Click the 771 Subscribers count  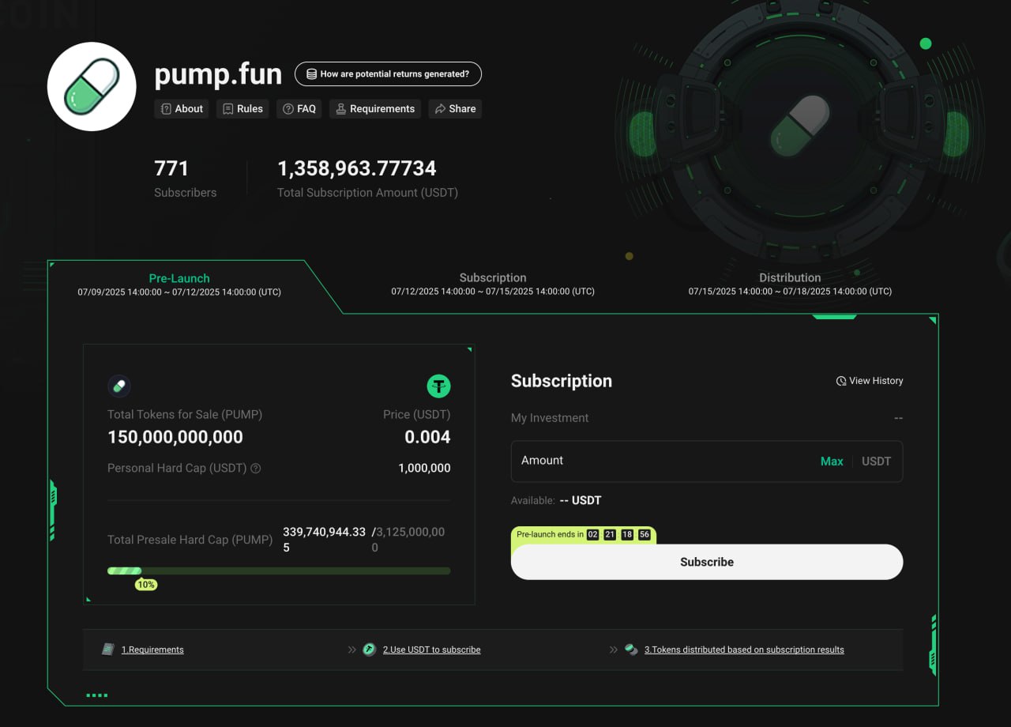click(x=171, y=168)
